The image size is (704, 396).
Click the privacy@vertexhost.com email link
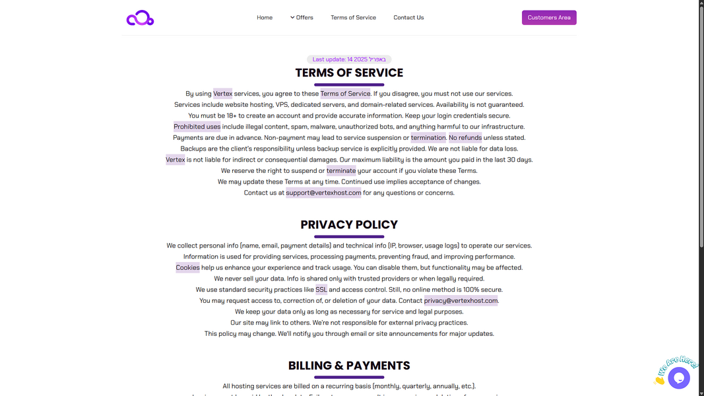(461, 300)
